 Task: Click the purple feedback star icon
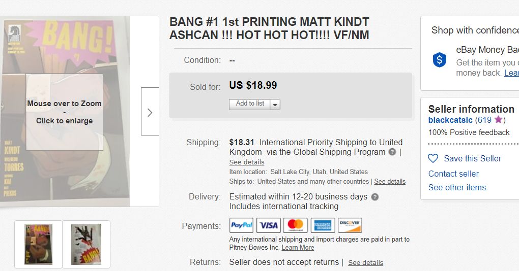click(498, 120)
